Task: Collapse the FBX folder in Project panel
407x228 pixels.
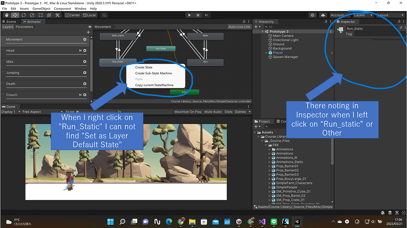Action: pos(266,145)
